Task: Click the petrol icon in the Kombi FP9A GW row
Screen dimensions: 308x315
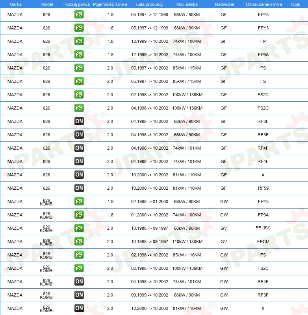Action: pyautogui.click(x=79, y=215)
